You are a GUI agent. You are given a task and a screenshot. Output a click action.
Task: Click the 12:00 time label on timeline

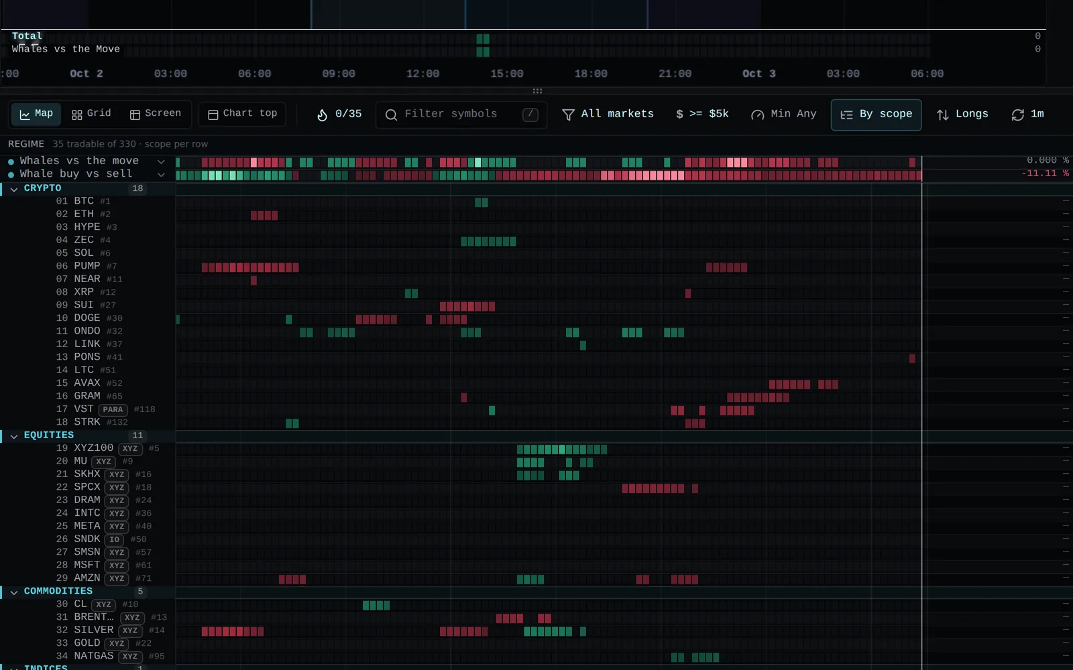(x=422, y=74)
